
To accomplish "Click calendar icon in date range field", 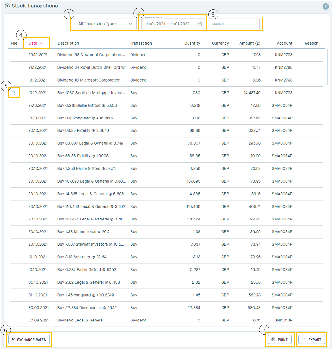I will [200, 24].
